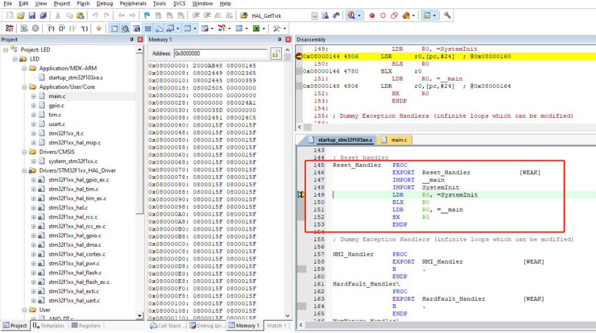
Task: Click the Step Out braces icon
Action: pos(73,28)
